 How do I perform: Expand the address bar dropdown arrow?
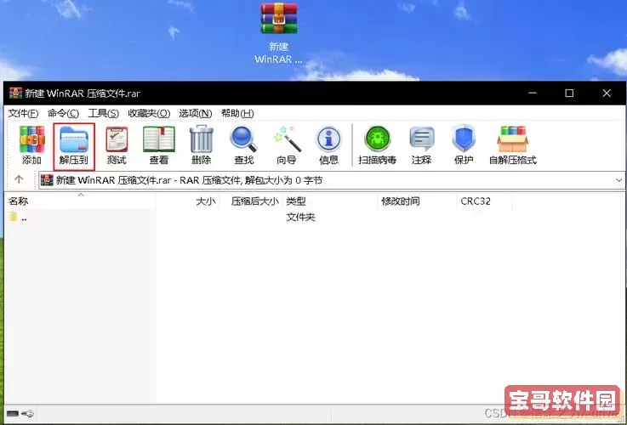[618, 180]
